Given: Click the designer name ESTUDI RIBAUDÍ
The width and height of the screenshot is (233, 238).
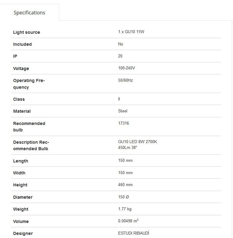Looking at the screenshot, I should click(x=133, y=233).
